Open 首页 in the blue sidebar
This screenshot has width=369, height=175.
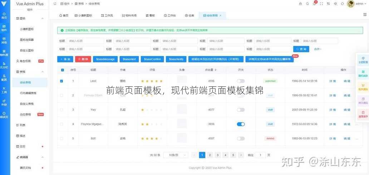point(4,16)
